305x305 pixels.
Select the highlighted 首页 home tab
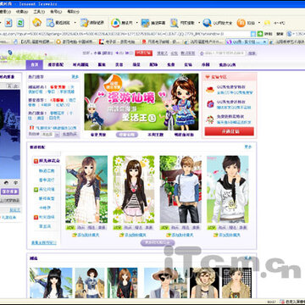coord(35,64)
